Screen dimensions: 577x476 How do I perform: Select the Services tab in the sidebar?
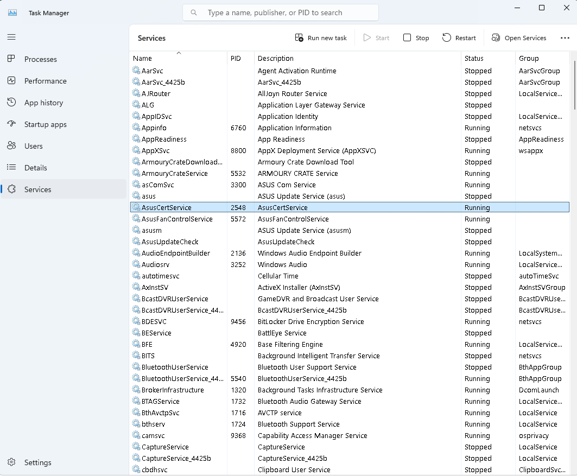coord(37,189)
